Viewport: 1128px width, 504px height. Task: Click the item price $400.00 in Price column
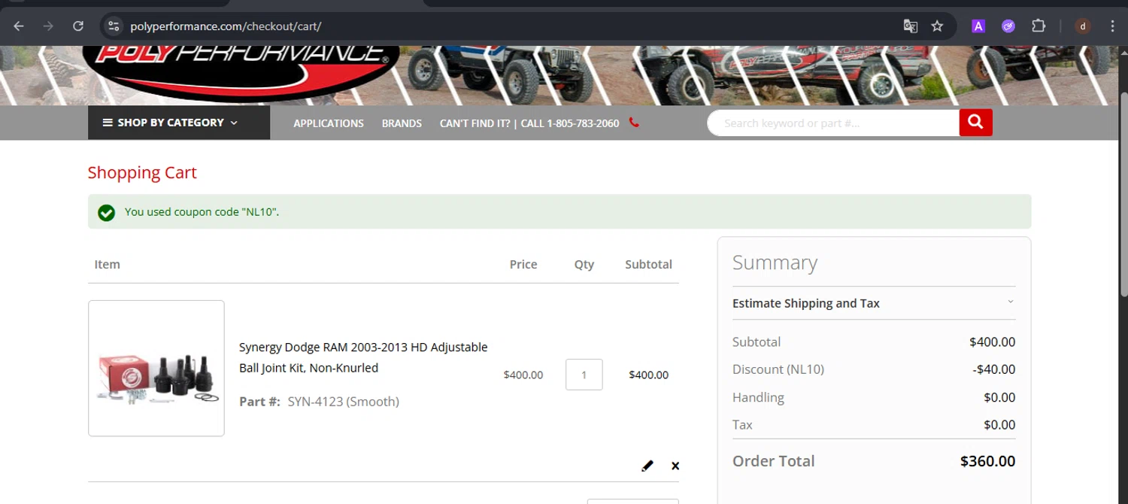[523, 375]
